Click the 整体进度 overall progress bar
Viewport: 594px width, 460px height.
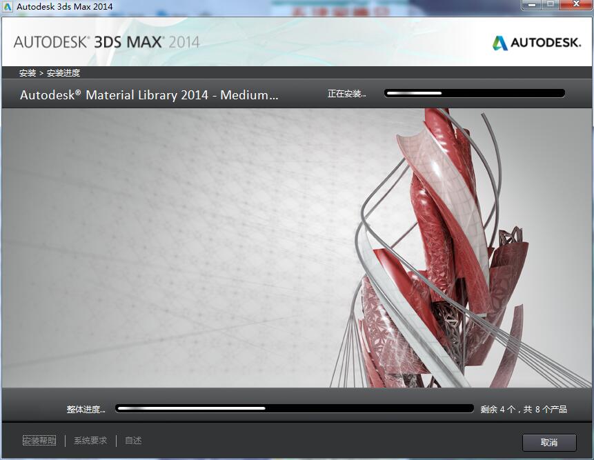(295, 408)
